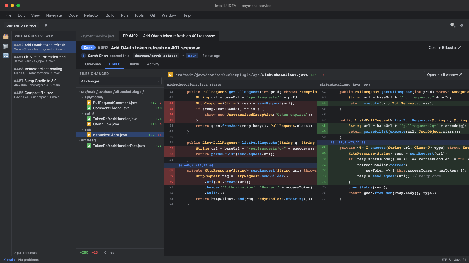
Task: Switch to the PaymentService.java editor tab
Action: (97, 36)
